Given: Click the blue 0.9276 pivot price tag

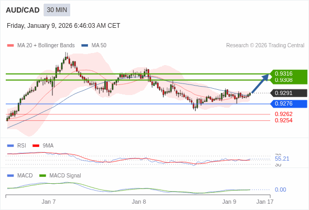Looking at the screenshot, I should point(289,104).
